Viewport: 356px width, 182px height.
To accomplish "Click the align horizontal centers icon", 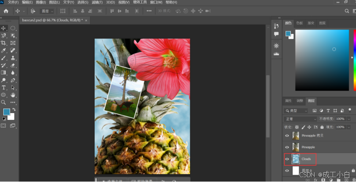I will [83, 11].
